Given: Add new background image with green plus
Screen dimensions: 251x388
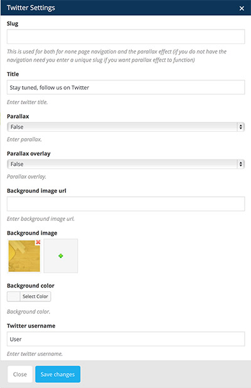Looking at the screenshot, I should (x=61, y=256).
